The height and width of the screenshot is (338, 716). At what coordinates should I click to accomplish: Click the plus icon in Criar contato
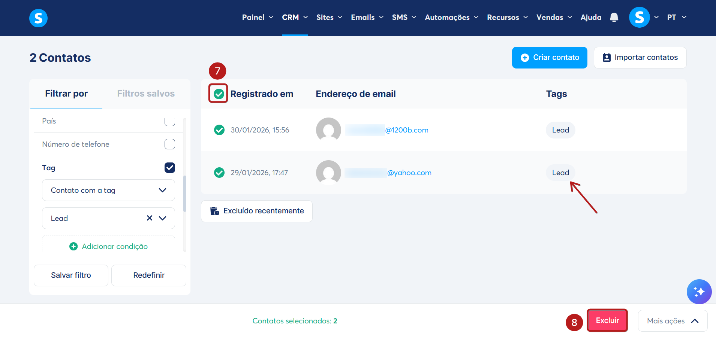click(525, 58)
